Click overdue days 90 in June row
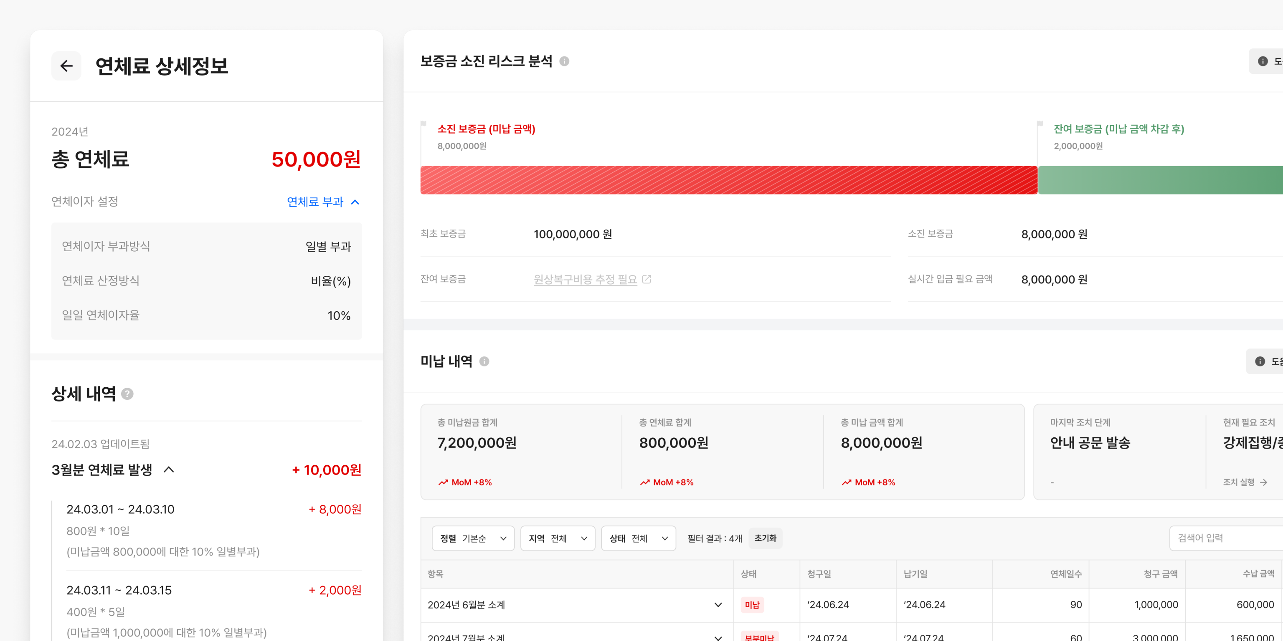Screen dimensions: 1283x641 (1076, 605)
